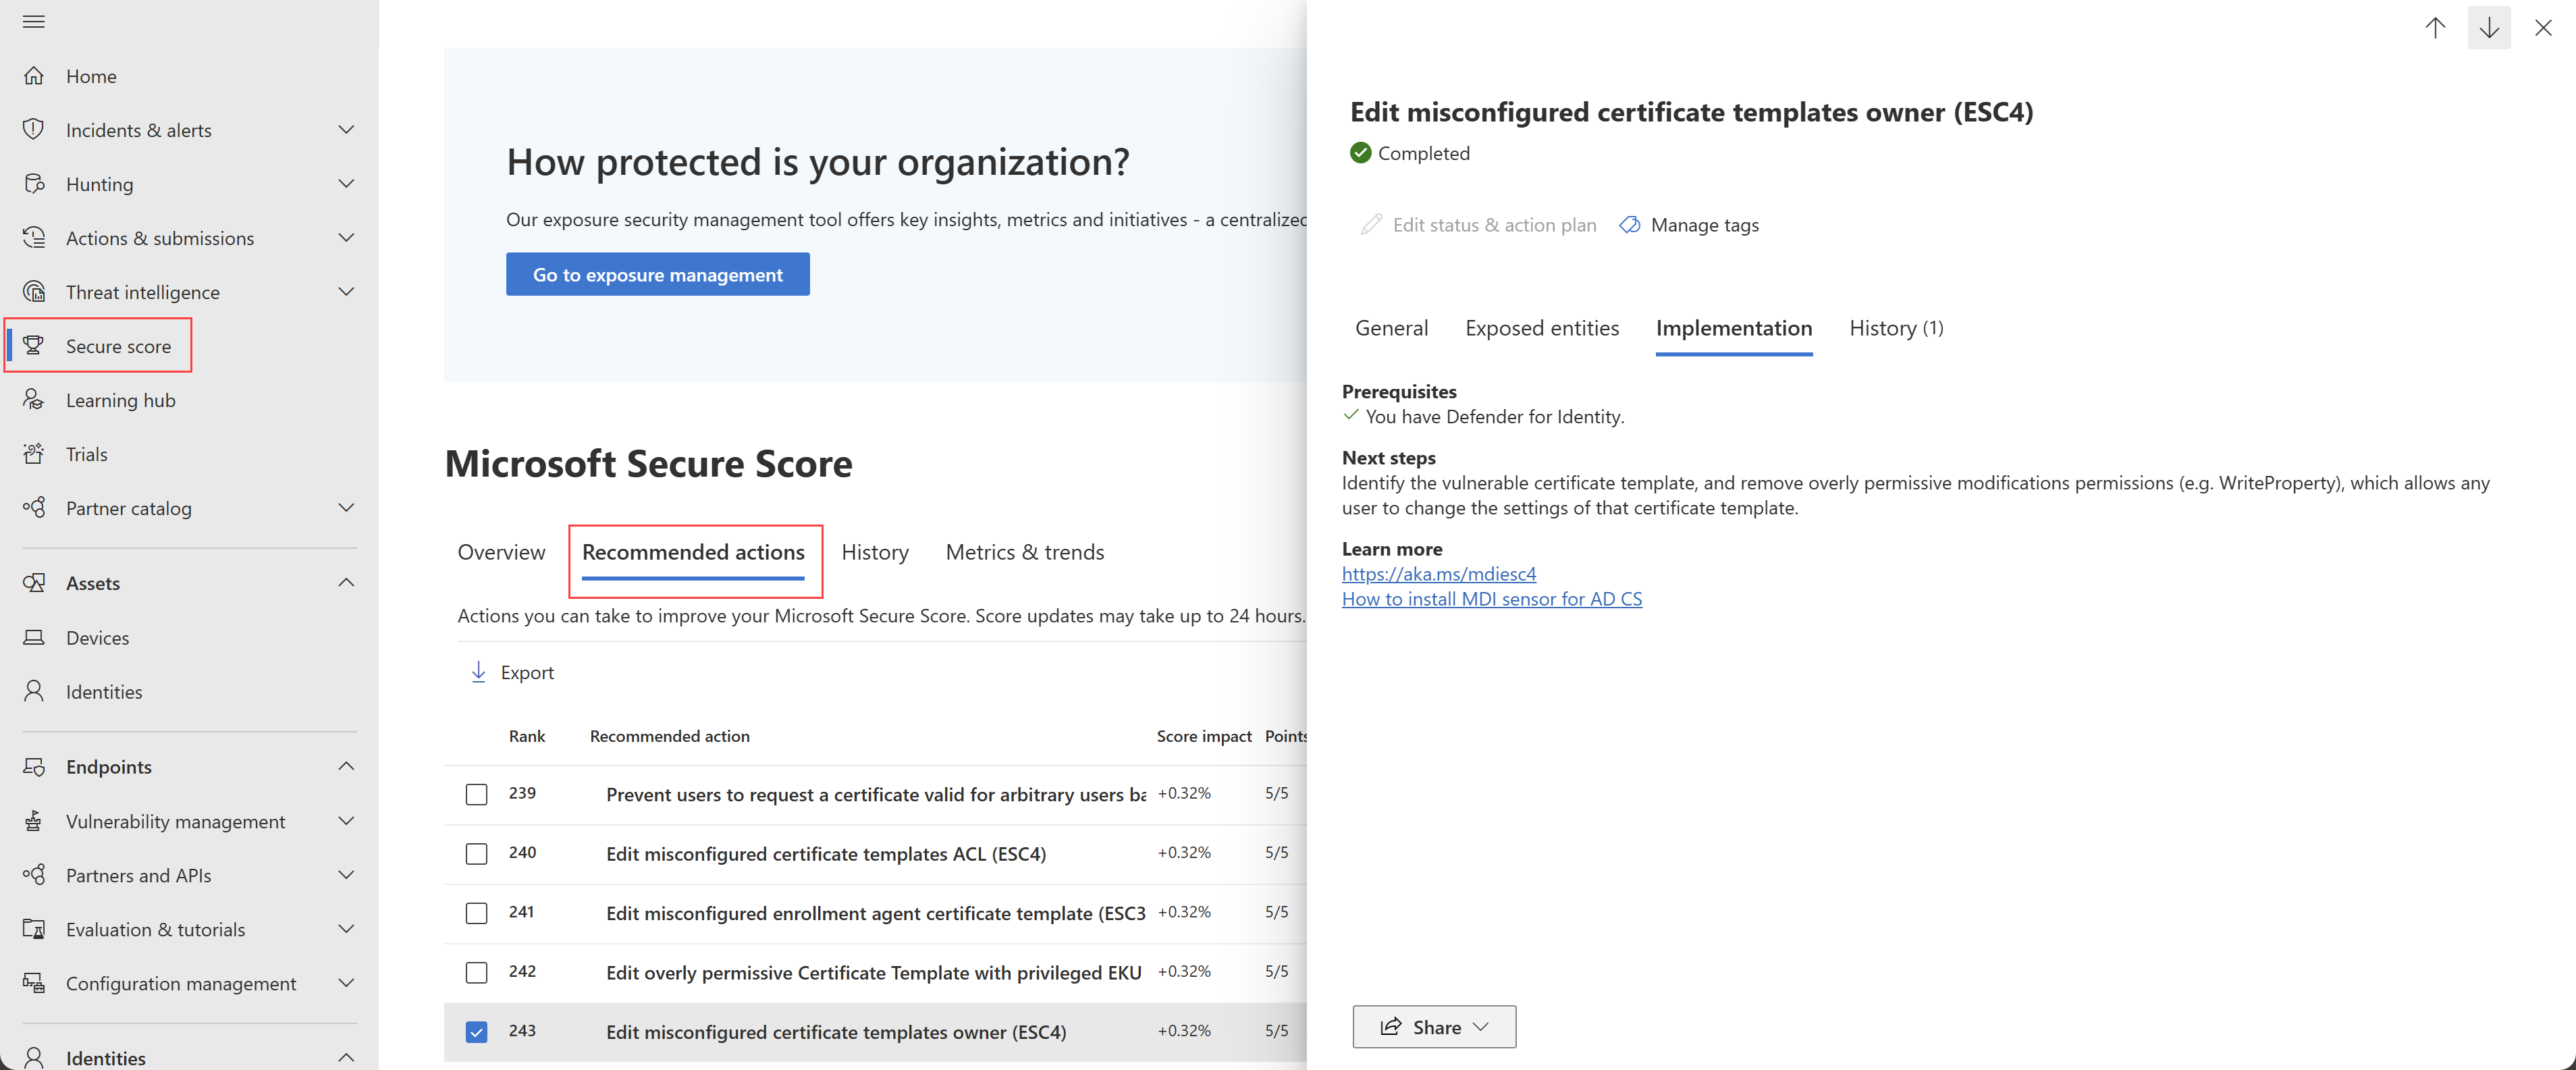
Task: Expand Incidents & alerts menu
Action: tap(346, 130)
